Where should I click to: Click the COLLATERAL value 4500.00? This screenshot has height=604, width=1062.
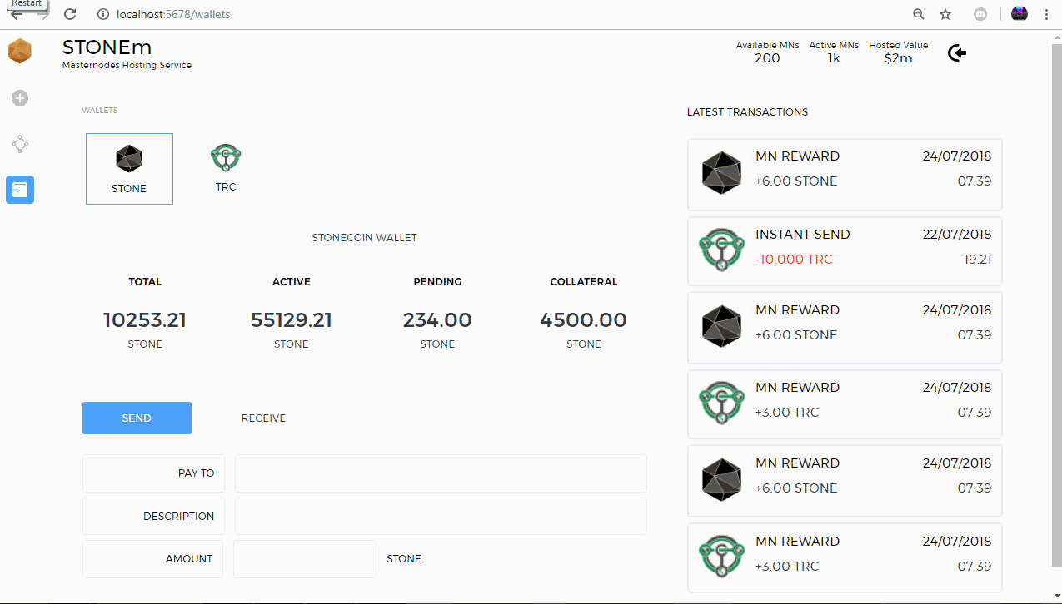point(583,320)
